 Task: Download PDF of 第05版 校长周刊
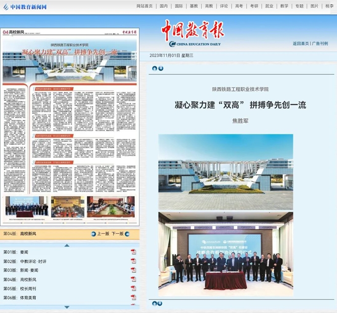coord(134,288)
